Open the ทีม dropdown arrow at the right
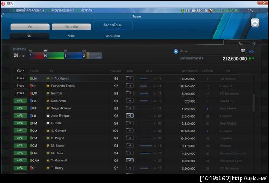 pyautogui.click(x=254, y=44)
